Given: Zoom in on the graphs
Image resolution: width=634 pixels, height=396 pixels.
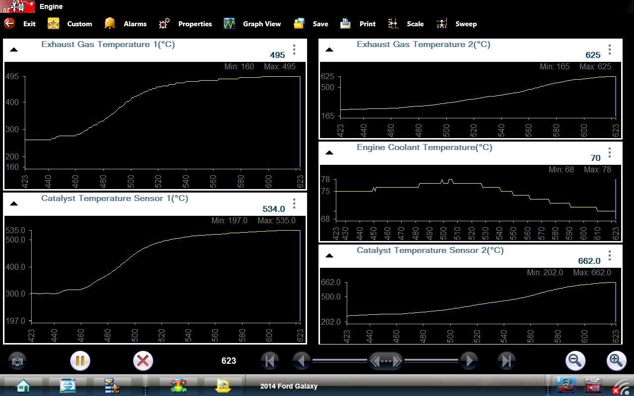Looking at the screenshot, I should [616, 361].
